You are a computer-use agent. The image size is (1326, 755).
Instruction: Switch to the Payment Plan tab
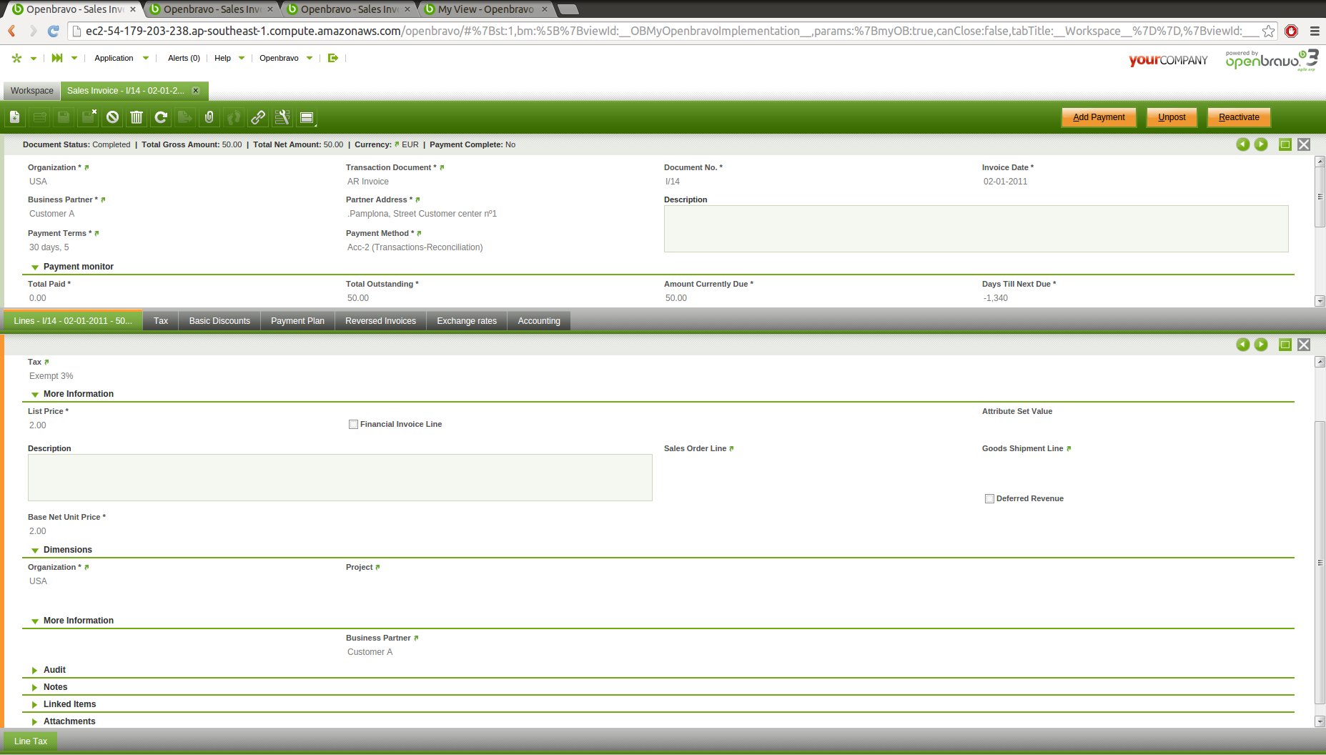tap(297, 321)
